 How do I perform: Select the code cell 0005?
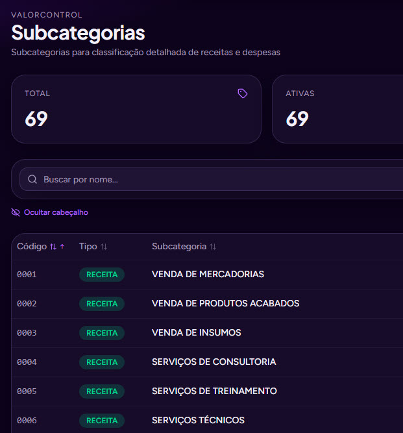[27, 391]
